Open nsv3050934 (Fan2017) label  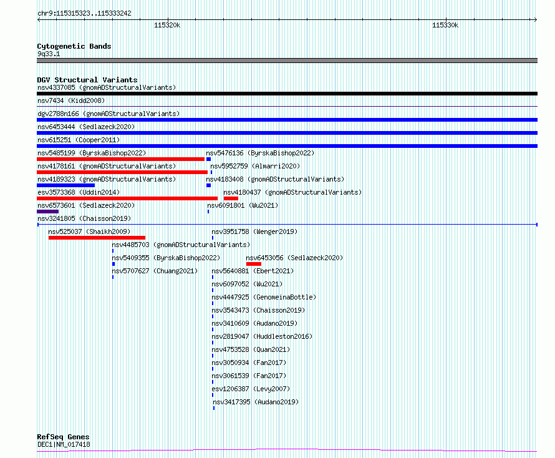[x=249, y=363]
